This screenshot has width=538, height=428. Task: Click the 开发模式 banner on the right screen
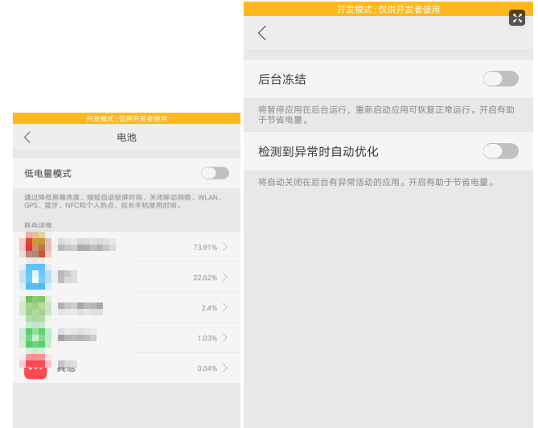(388, 9)
